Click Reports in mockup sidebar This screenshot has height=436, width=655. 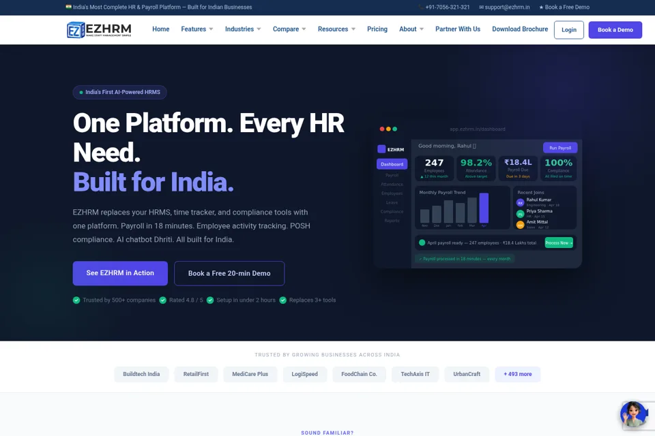click(392, 220)
